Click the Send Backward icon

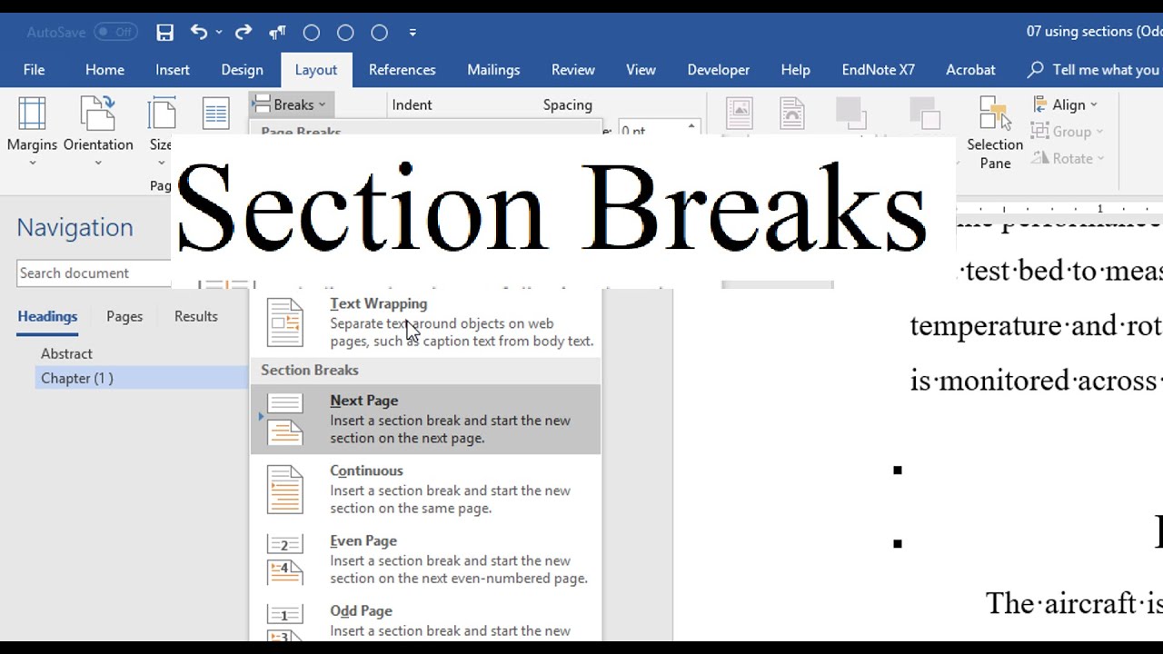923,114
